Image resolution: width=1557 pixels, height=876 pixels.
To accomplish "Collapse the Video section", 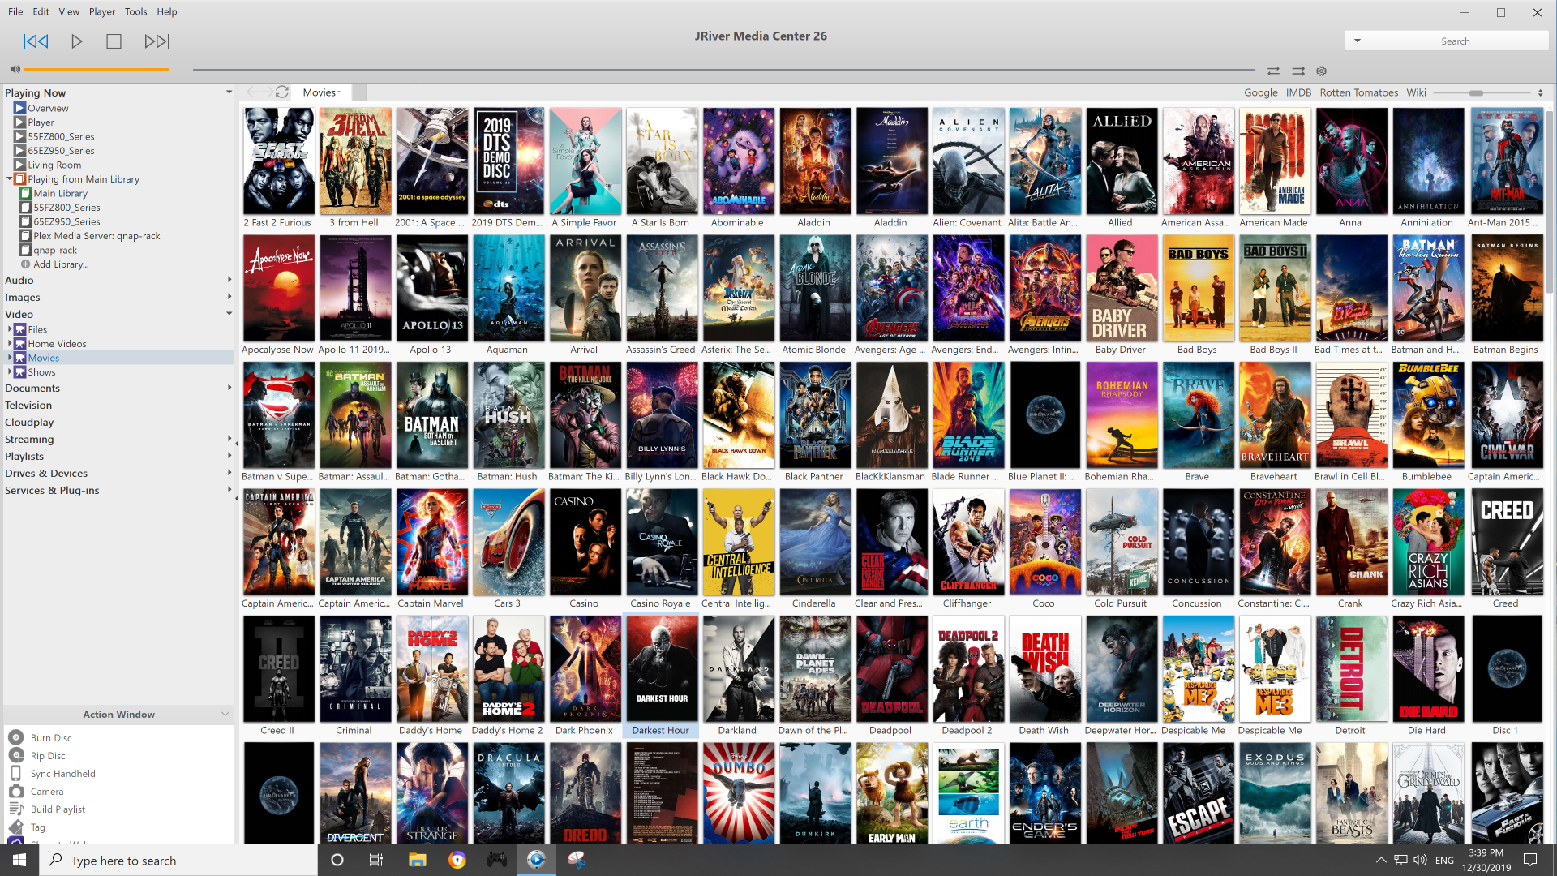I will click(229, 314).
